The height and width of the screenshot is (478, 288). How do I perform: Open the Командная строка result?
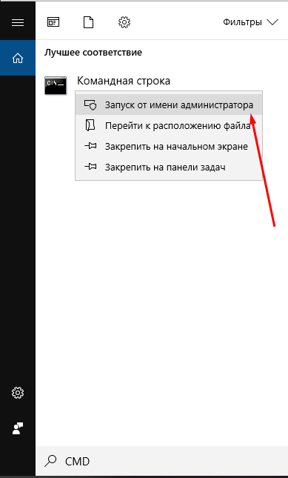pos(124,81)
